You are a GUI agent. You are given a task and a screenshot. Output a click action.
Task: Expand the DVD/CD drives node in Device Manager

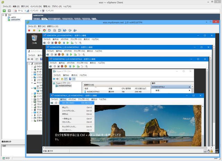pyautogui.click(x=32, y=66)
